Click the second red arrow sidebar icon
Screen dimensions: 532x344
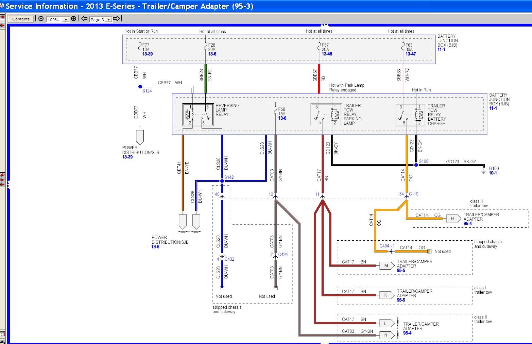(x=2, y=25)
